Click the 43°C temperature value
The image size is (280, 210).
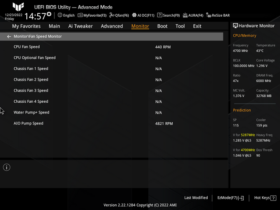[x=260, y=51]
